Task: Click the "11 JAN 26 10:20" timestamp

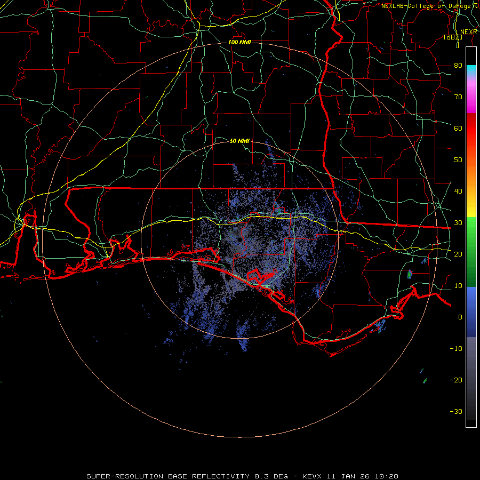Action: 363,476
